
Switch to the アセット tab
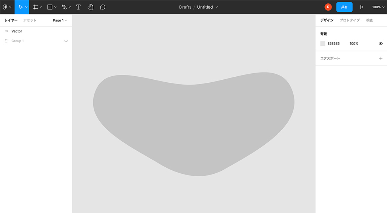(x=29, y=20)
